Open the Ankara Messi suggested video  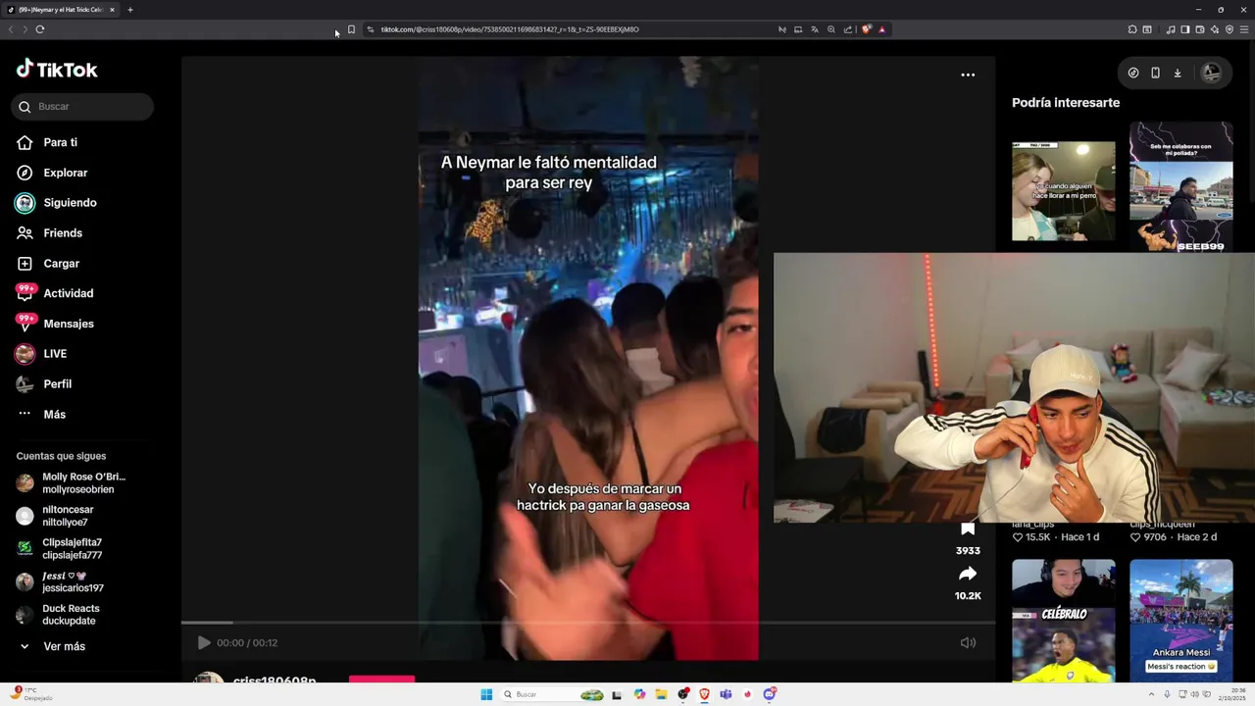1181,621
